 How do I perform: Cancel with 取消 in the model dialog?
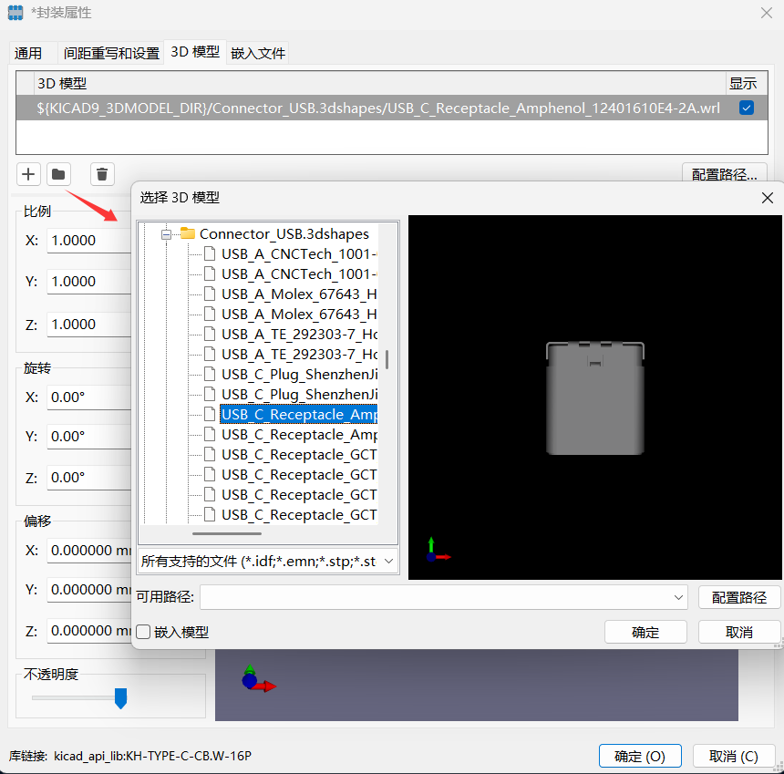click(739, 632)
